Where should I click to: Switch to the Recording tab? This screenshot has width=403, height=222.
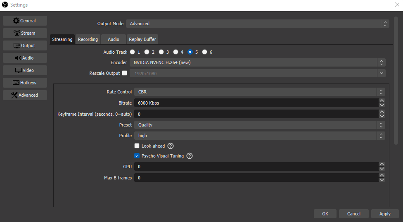pos(88,39)
